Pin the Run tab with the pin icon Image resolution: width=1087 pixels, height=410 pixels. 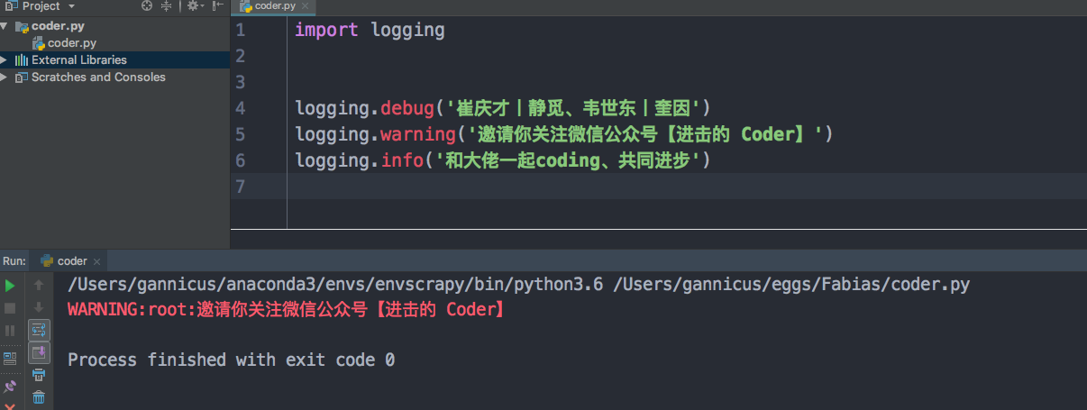(x=10, y=386)
